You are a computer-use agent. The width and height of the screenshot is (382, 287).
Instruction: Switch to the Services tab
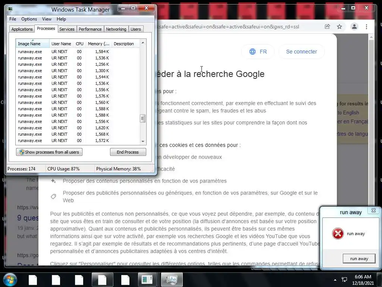coord(67,29)
